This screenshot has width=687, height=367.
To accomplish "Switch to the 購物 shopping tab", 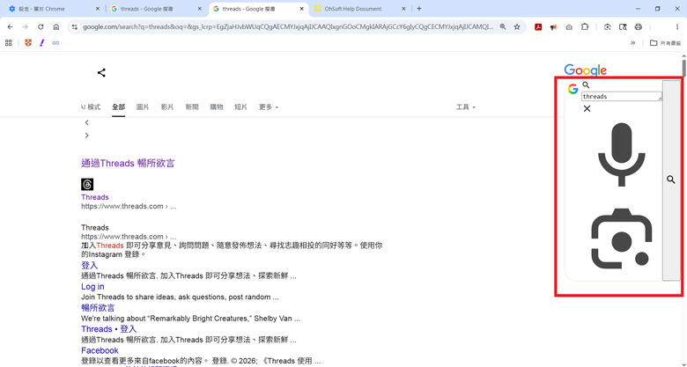I will 217,107.
